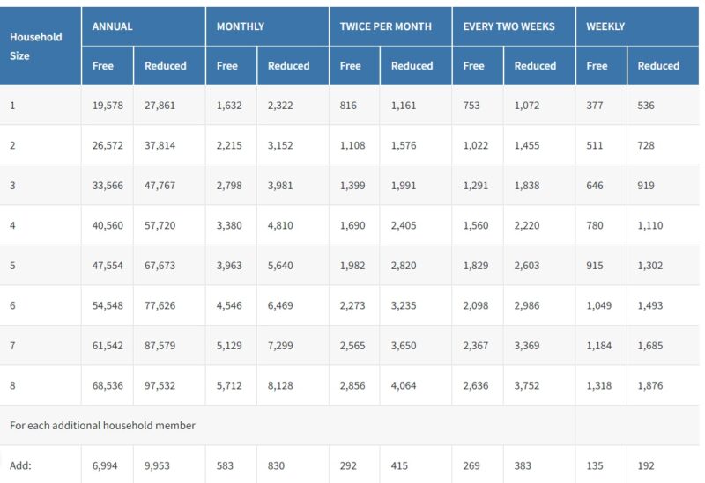
Task: Click the Household Size header cell
Action: (36, 46)
